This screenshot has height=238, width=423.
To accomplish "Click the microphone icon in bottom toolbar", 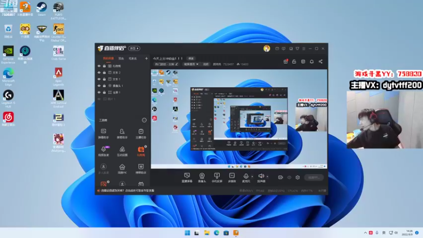I will [246, 176].
